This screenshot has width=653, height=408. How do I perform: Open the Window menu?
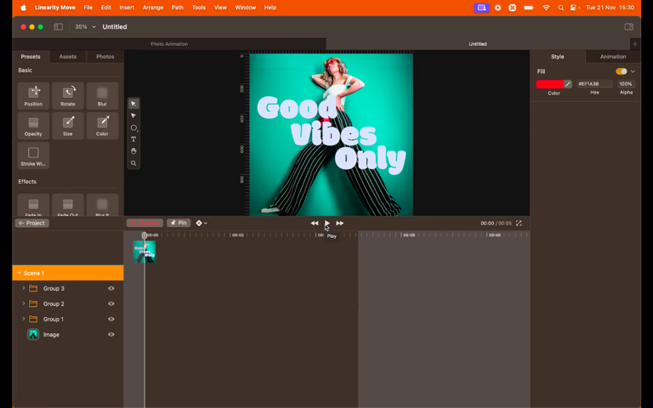pyautogui.click(x=245, y=8)
